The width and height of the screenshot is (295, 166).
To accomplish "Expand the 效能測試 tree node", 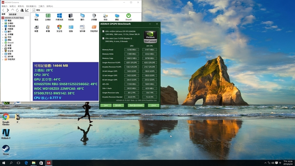I will coord(3,59).
